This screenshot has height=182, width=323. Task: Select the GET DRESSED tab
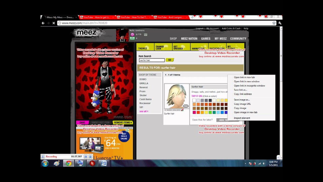point(181,47)
